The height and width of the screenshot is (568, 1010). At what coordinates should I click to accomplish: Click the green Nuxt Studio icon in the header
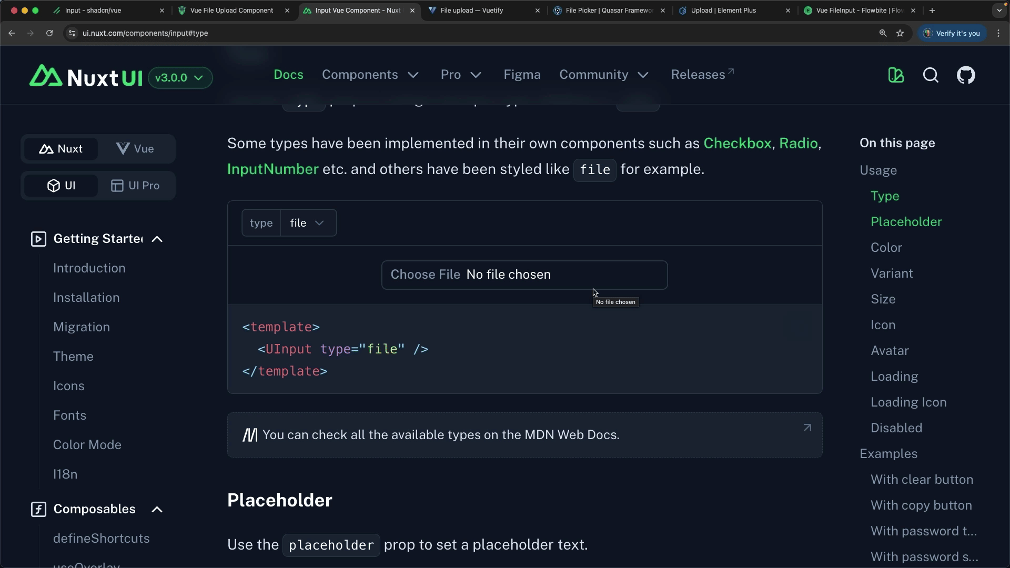(896, 75)
